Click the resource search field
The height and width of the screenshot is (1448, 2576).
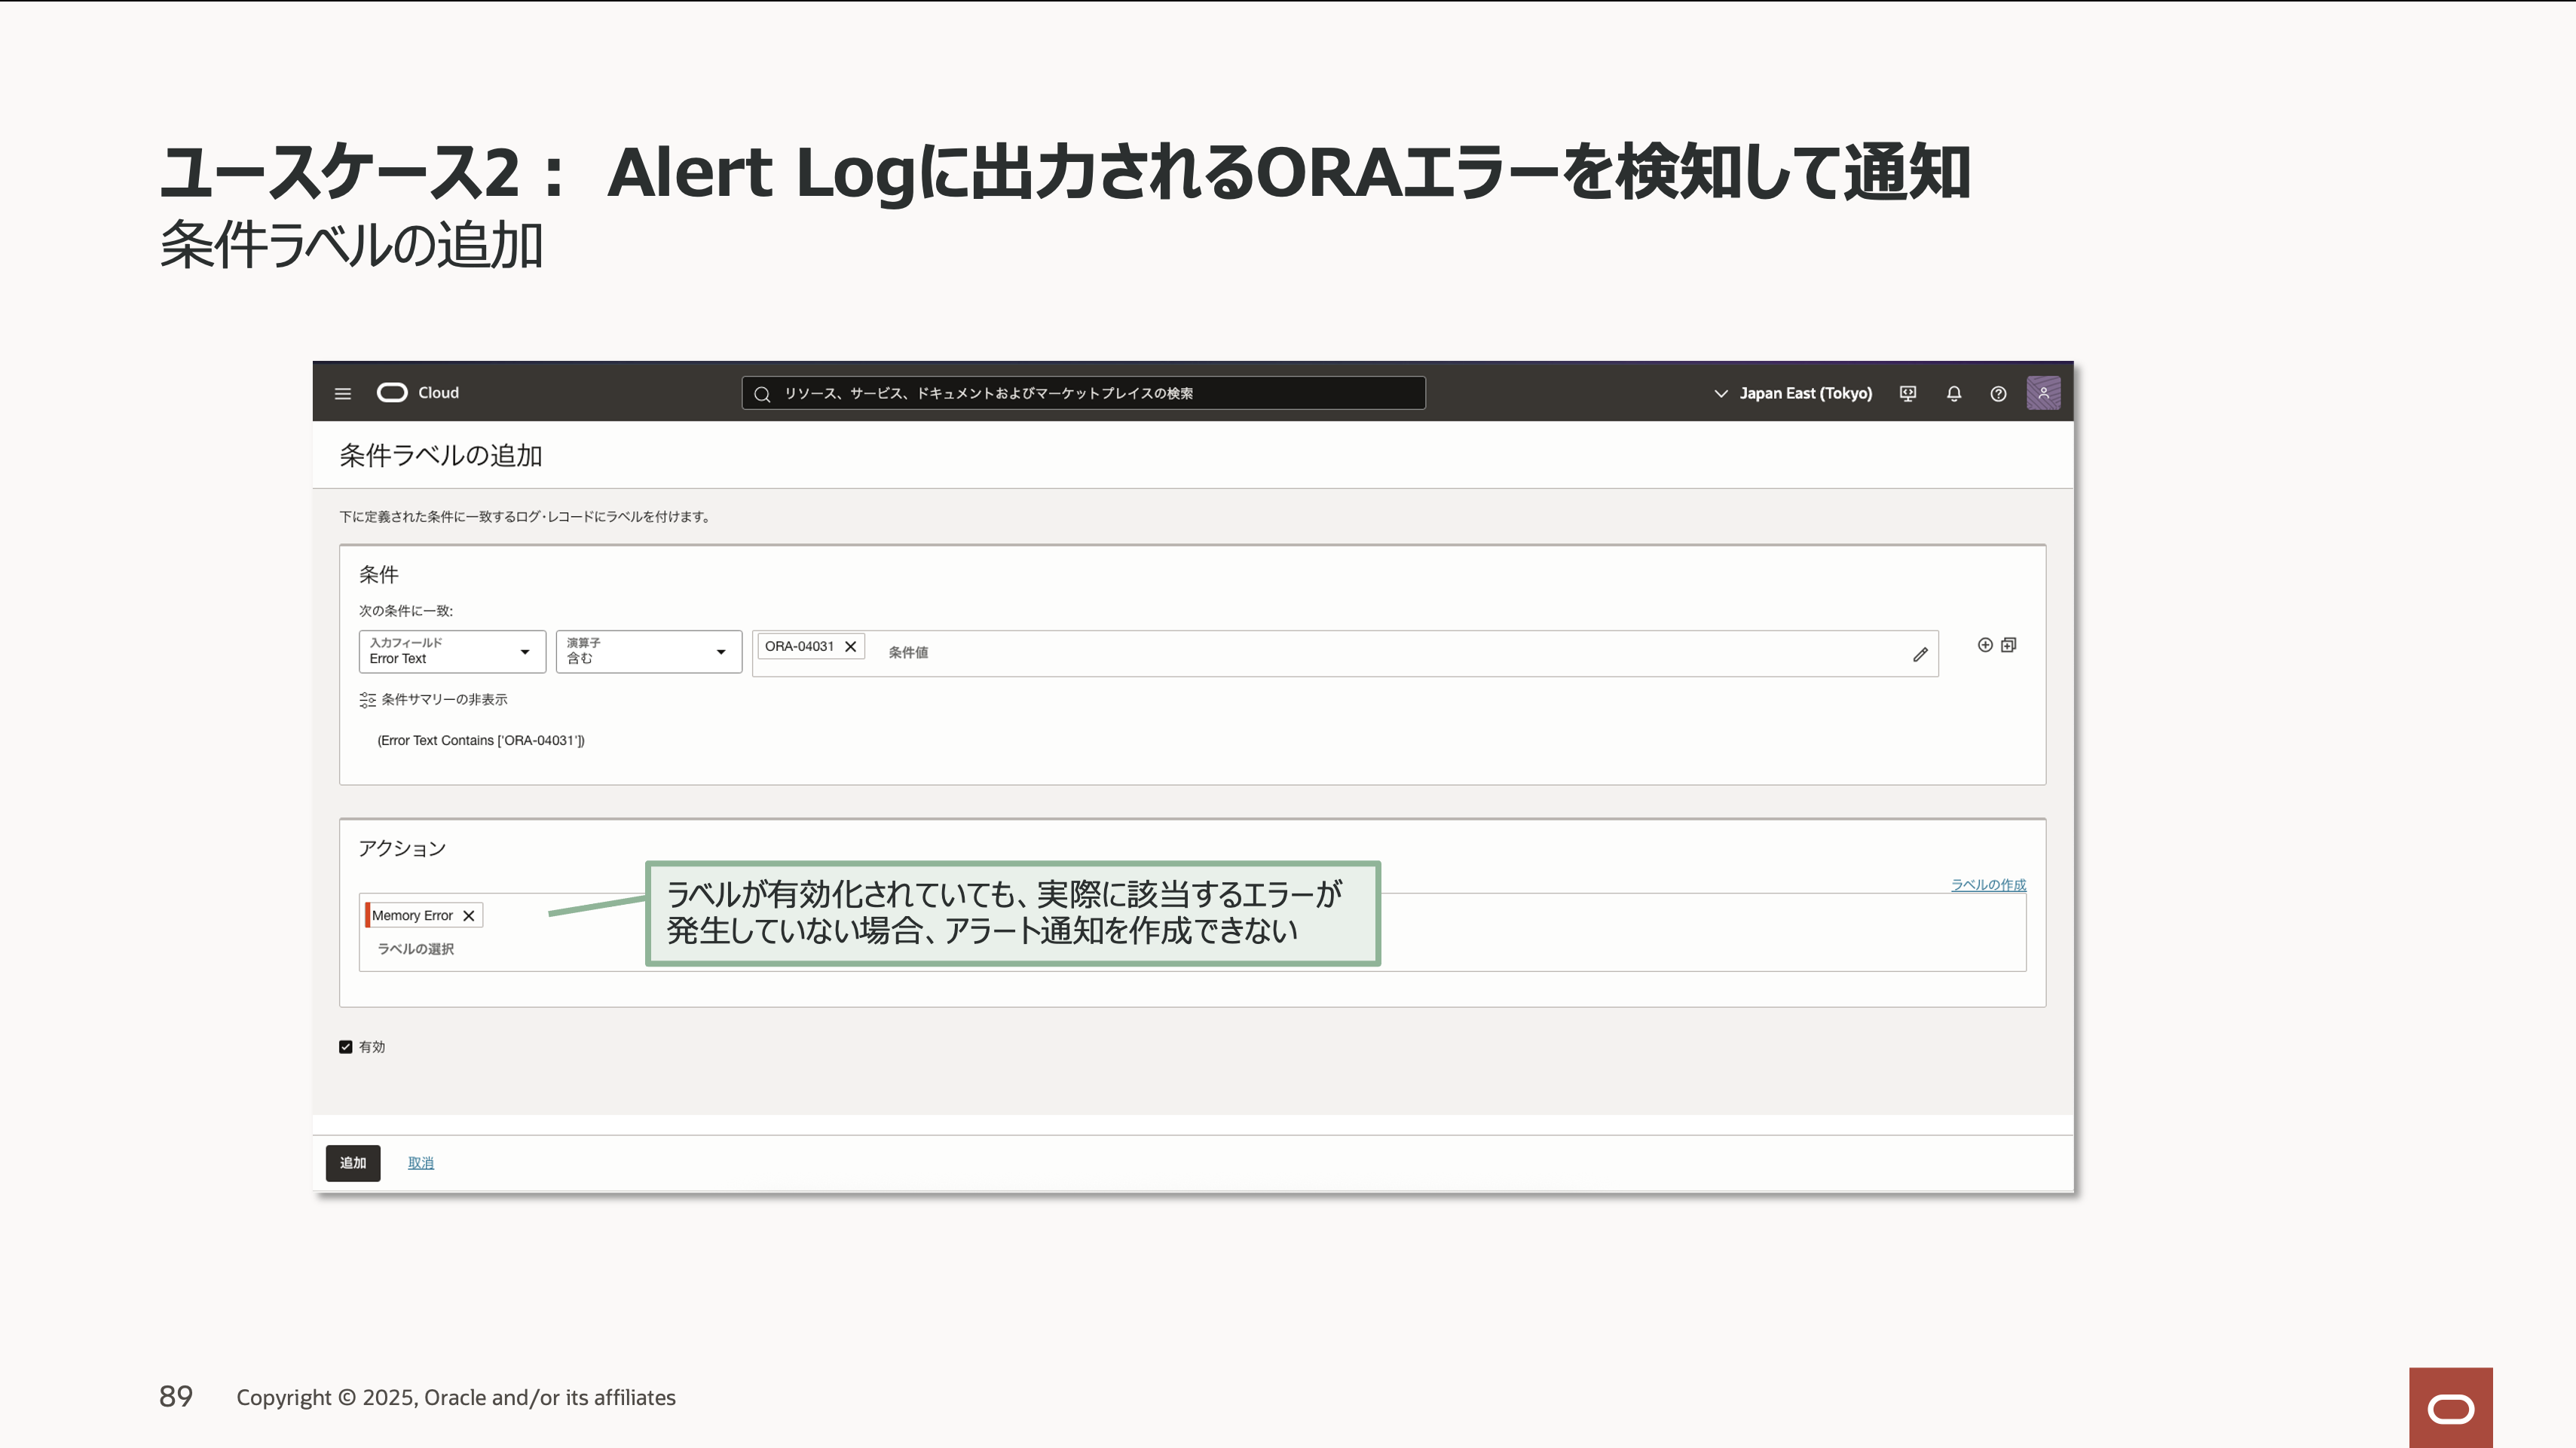pos(1083,393)
